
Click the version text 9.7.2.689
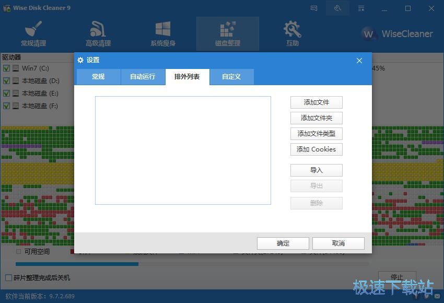62,296
